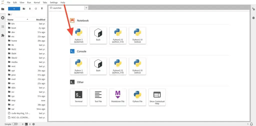The width and height of the screenshot is (256, 126).
Task: Open Terminal from Other section
Action: [79, 97]
